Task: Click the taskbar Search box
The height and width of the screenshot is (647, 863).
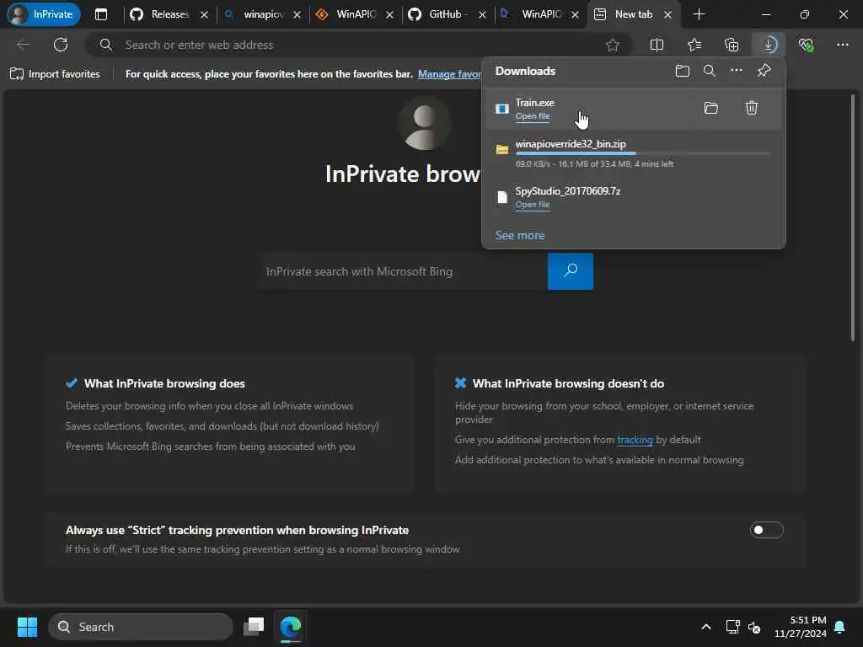Action: pos(141,627)
